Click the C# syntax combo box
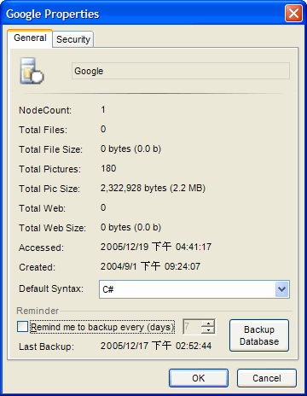The image size is (307, 396). (194, 289)
